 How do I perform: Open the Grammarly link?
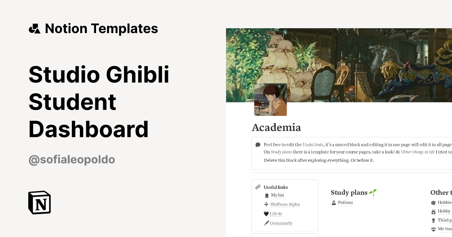[281, 223]
